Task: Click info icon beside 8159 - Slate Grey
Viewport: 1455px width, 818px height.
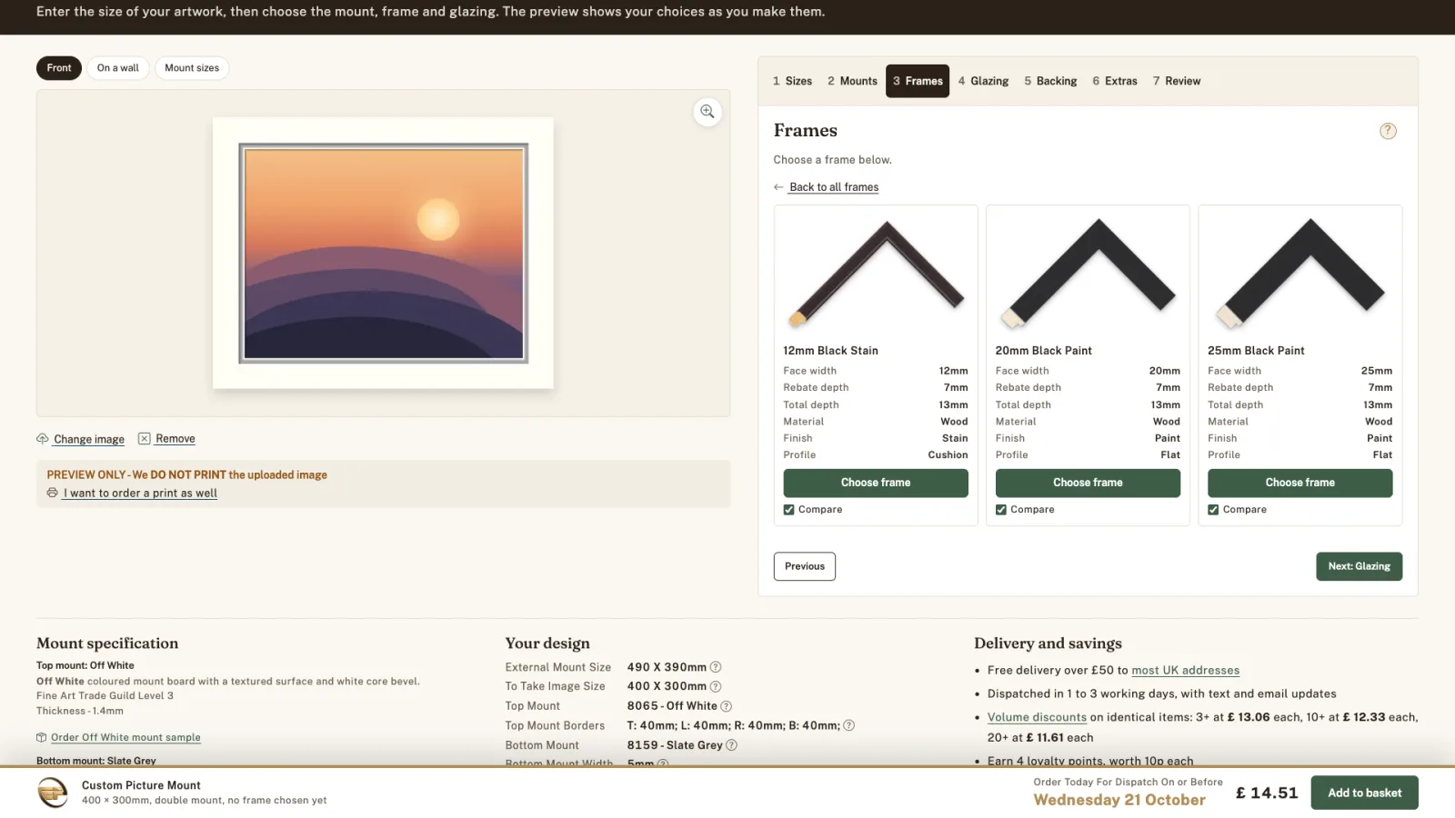Action: (732, 745)
